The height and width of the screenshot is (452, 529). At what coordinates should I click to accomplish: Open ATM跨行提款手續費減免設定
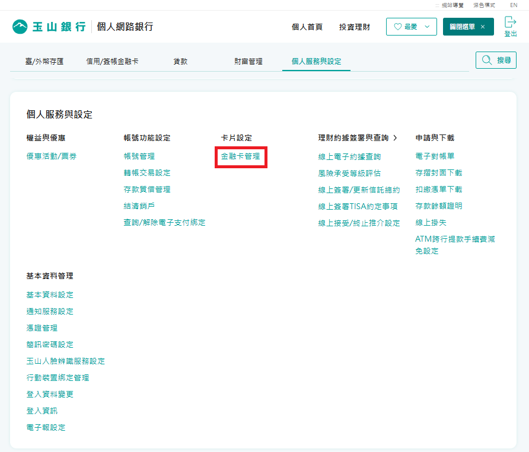455,245
